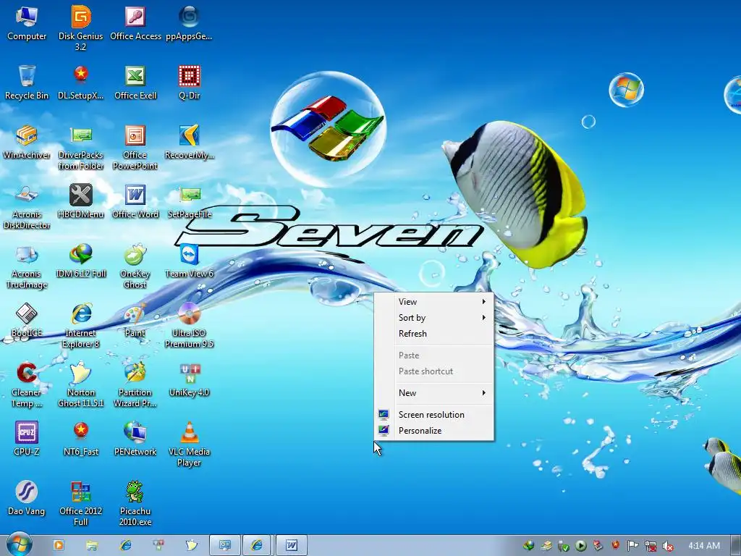Screen dimensions: 741x556
Task: Click the muted volume tray icon
Action: tap(668, 546)
